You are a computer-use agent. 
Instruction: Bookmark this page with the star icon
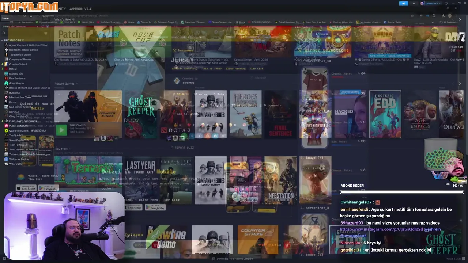[412, 16]
